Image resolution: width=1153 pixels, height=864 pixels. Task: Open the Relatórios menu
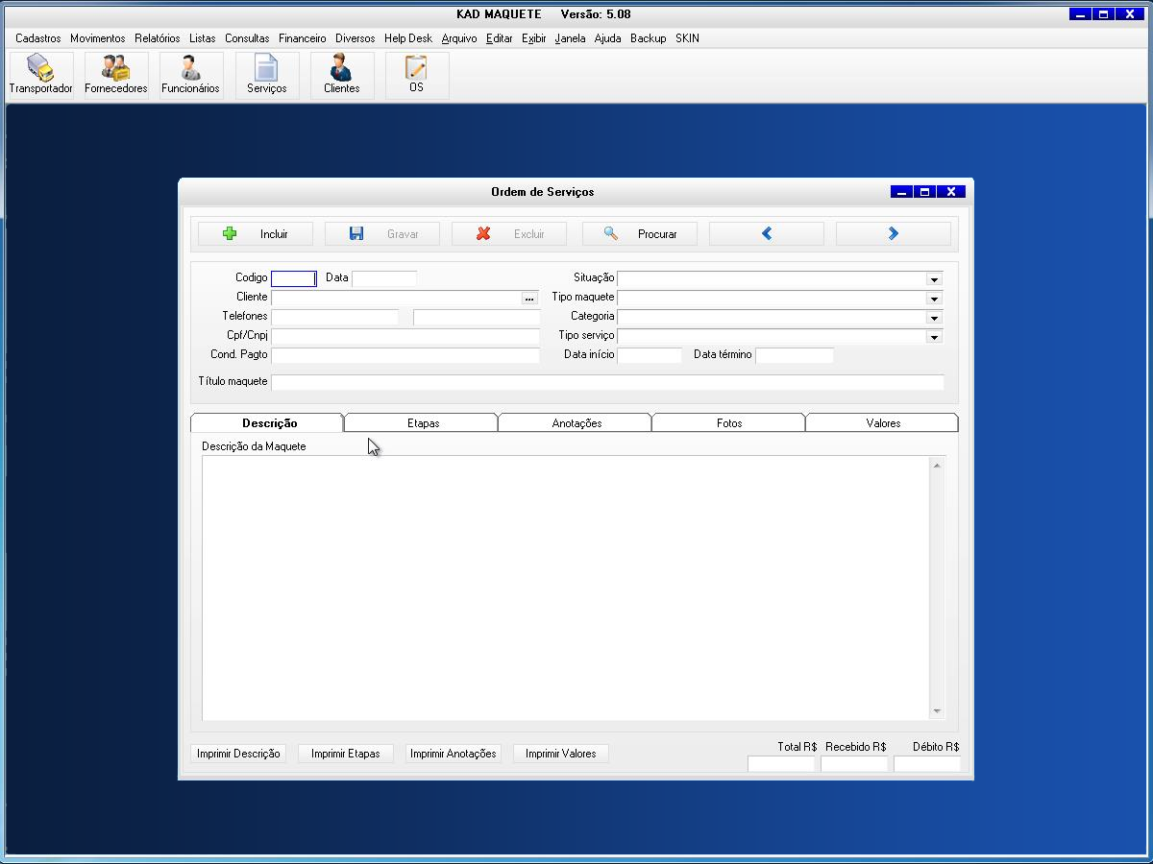[158, 38]
